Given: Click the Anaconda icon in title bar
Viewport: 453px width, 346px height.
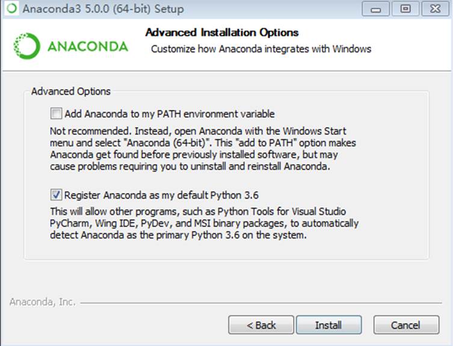Looking at the screenshot, I should 12,8.
